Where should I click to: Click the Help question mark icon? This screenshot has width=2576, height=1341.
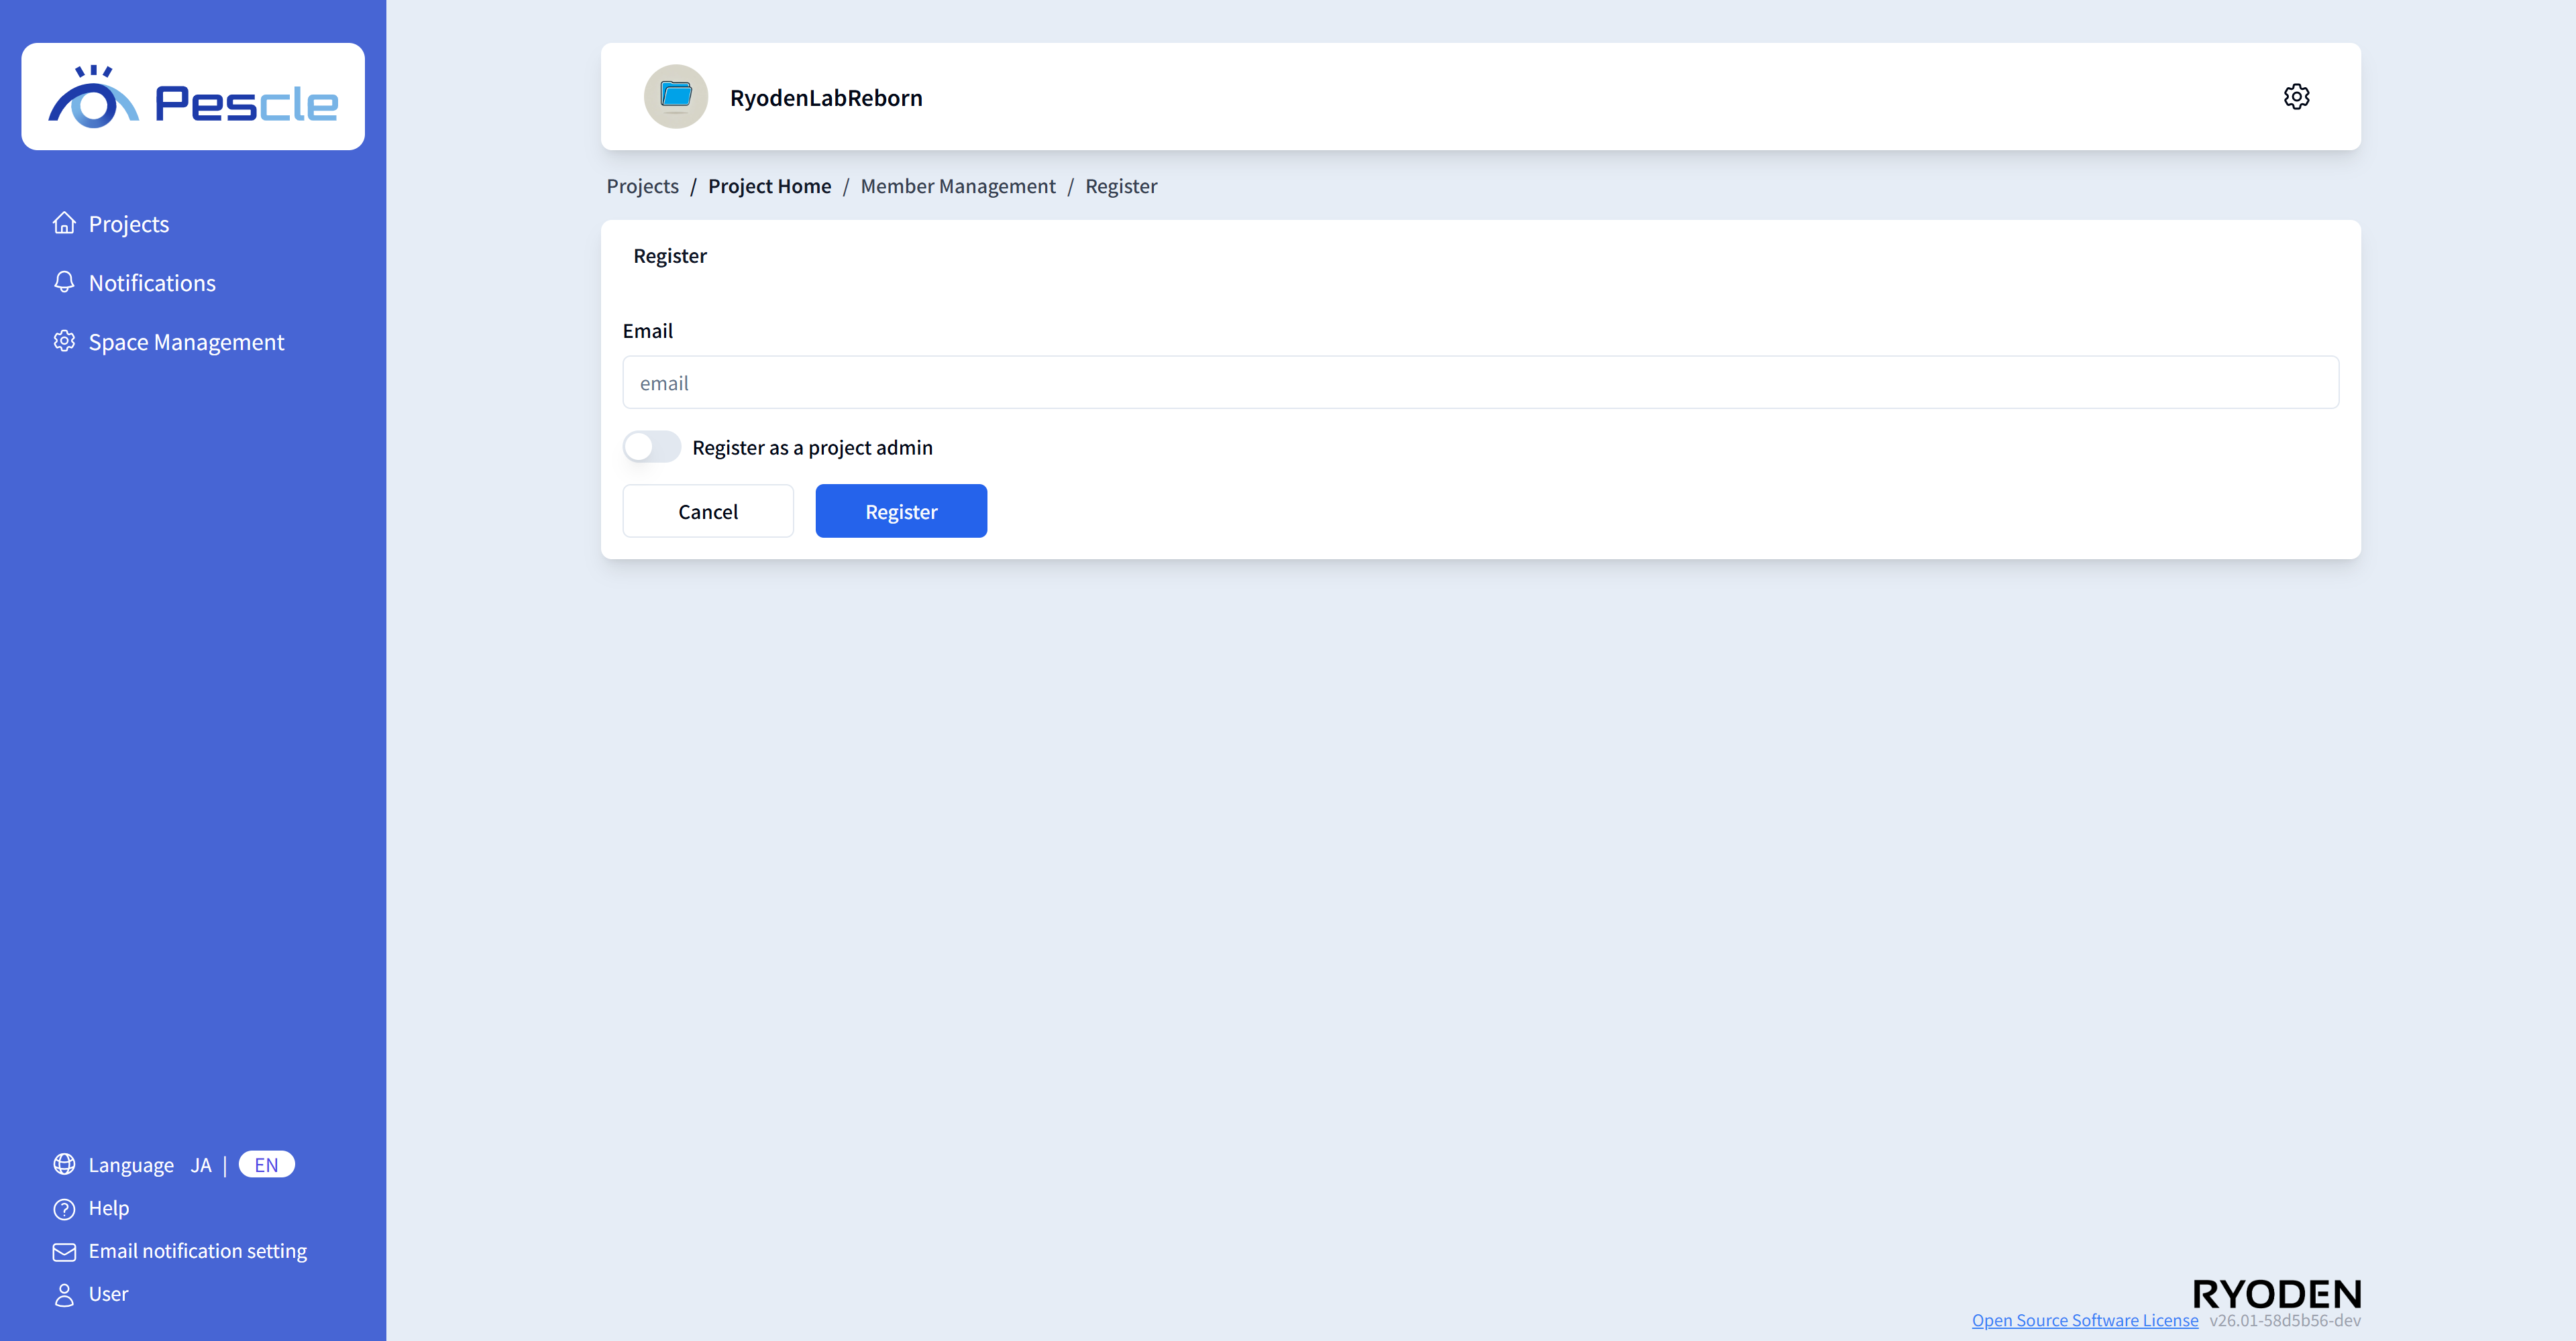tap(64, 1208)
